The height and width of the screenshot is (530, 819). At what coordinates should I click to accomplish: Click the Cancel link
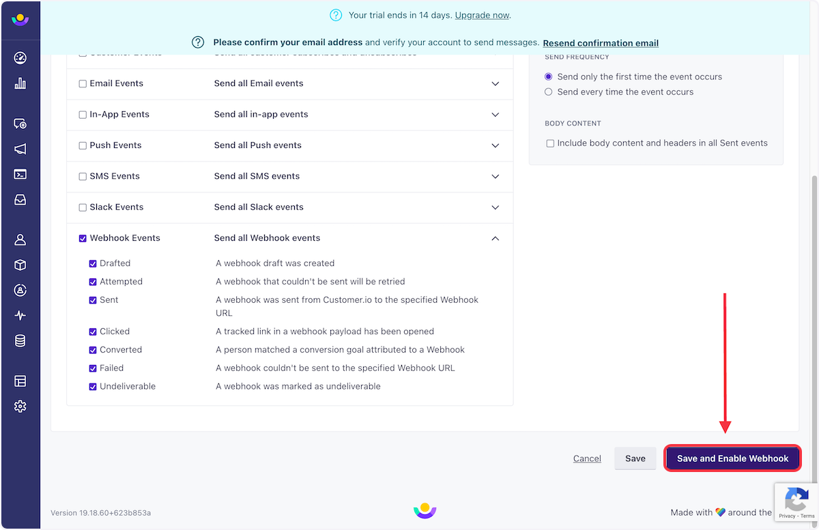[587, 458]
